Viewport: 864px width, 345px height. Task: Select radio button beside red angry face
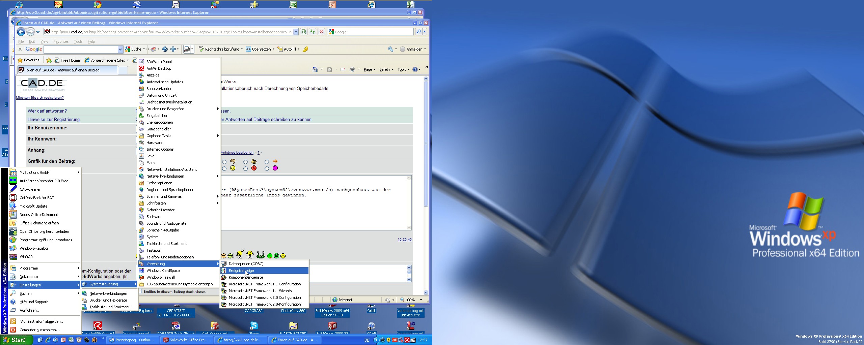point(246,168)
